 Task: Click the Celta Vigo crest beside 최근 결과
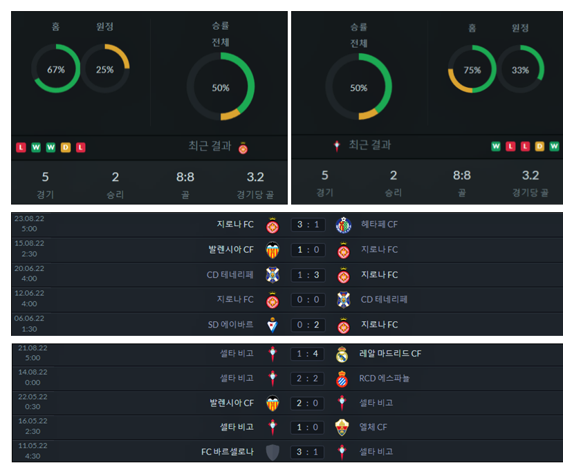pyautogui.click(x=337, y=146)
